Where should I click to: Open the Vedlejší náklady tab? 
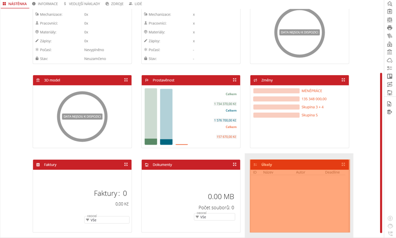[x=82, y=4]
